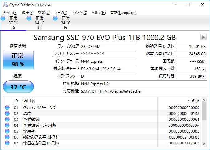Click raw value 000000000000A
Viewport: 210px width, 150px height.
tap(184, 125)
